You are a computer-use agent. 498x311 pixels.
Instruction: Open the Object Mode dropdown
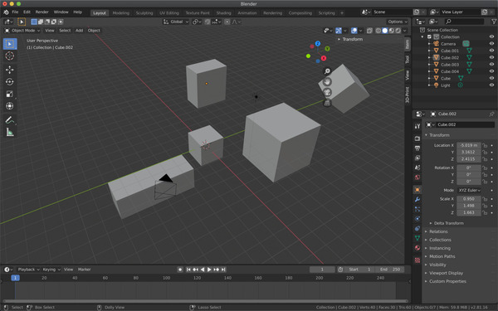22,31
